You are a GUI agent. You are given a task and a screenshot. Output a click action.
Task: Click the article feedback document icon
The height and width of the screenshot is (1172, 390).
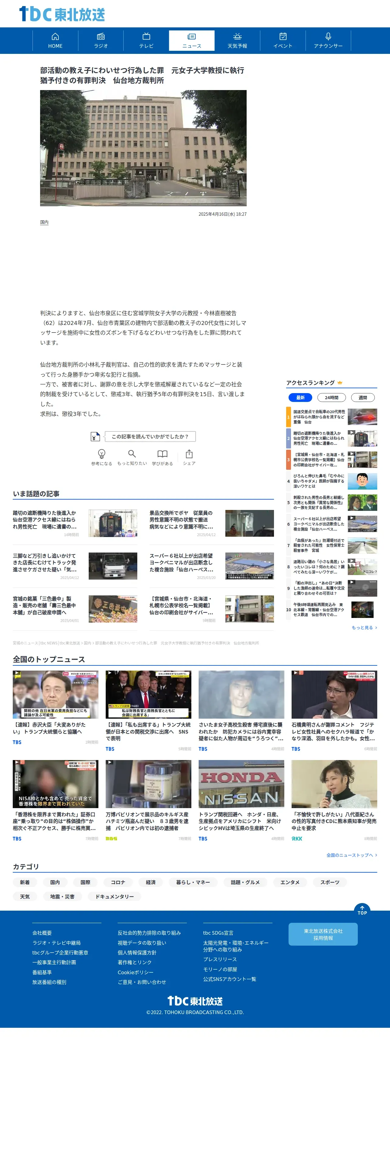click(x=95, y=437)
